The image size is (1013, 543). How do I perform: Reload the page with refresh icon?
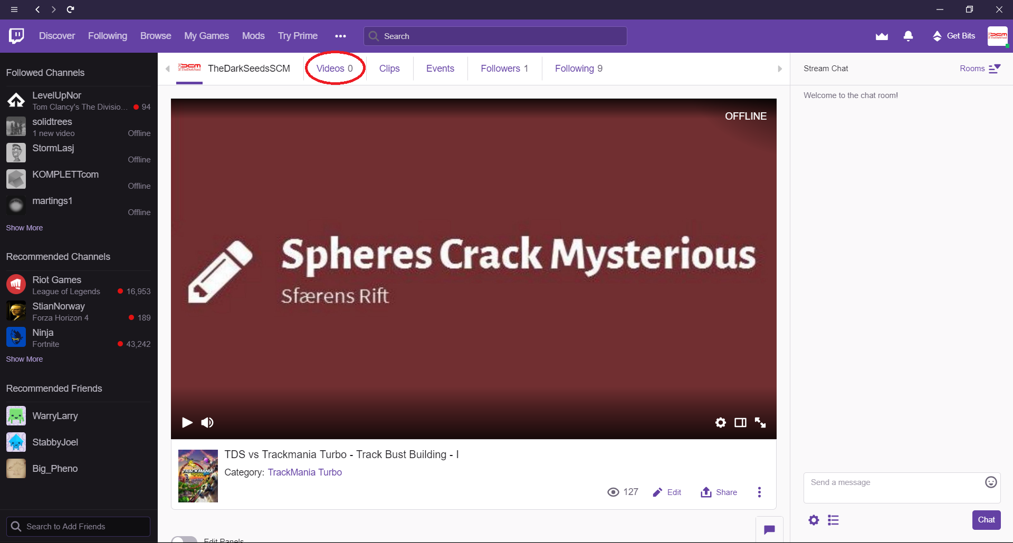[70, 9]
